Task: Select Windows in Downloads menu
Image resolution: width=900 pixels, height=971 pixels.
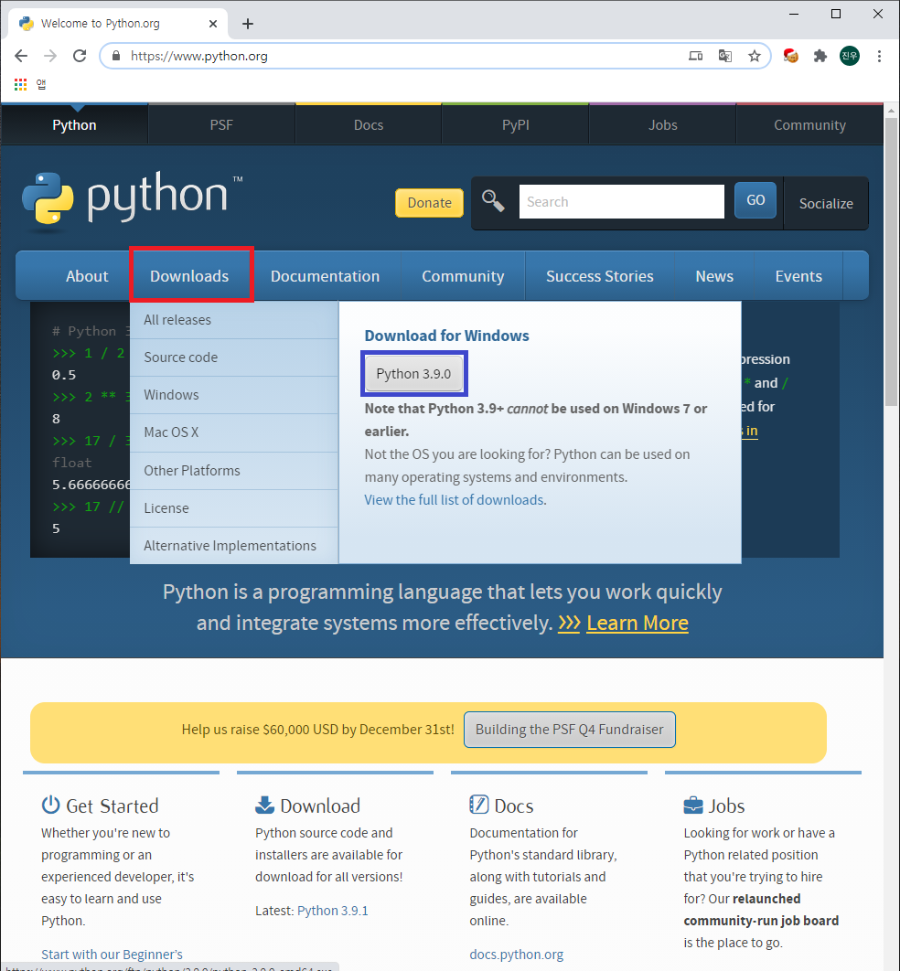Action: [x=234, y=395]
